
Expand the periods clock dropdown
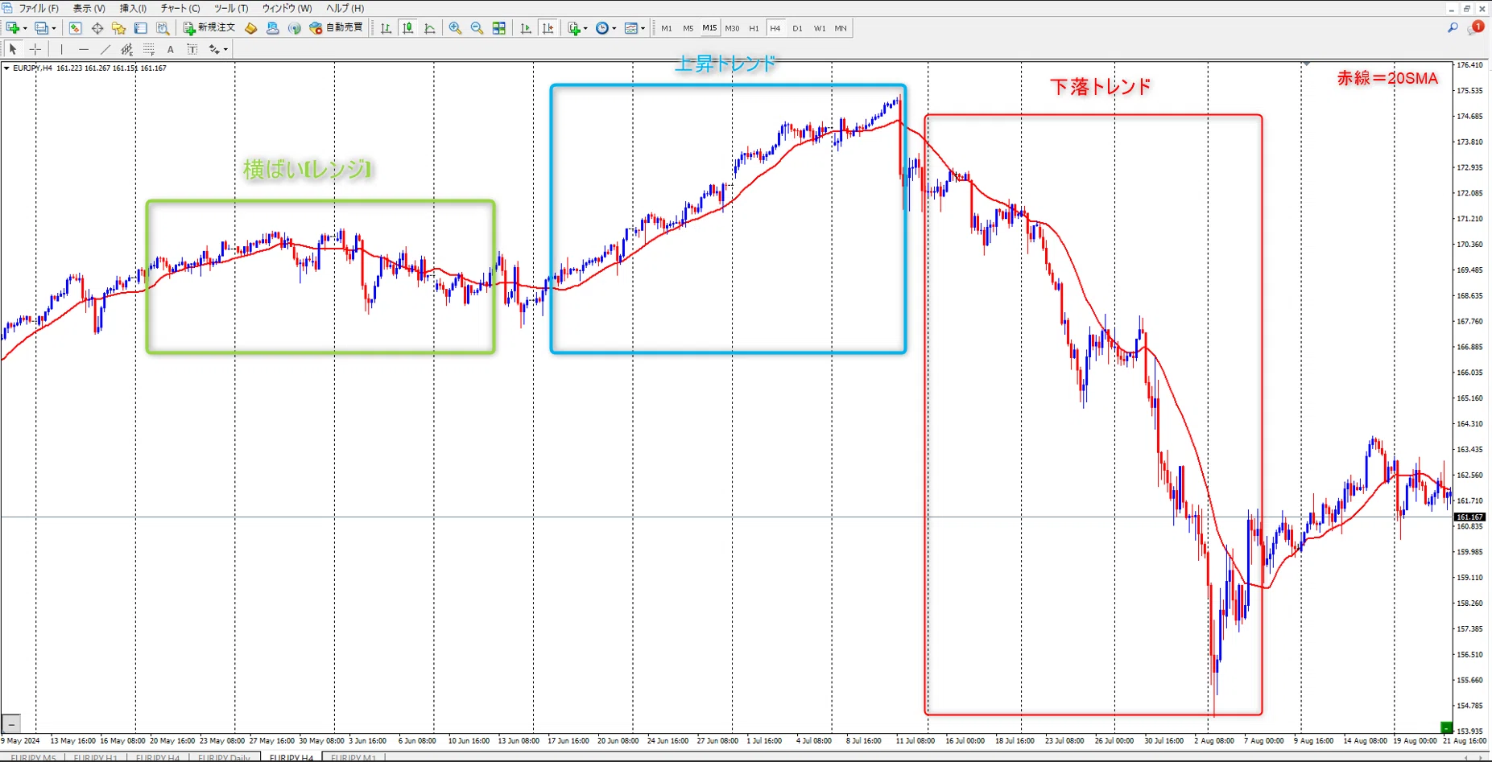614,28
